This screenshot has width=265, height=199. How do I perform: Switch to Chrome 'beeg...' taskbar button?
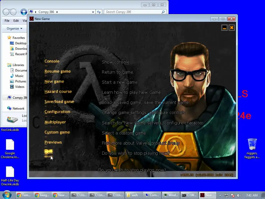tap(42, 195)
